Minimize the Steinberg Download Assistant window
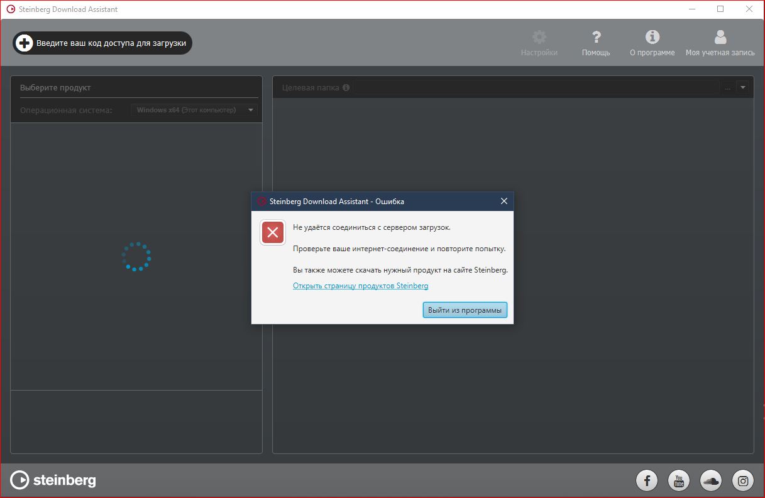Viewport: 765px width, 498px height. 691,9
